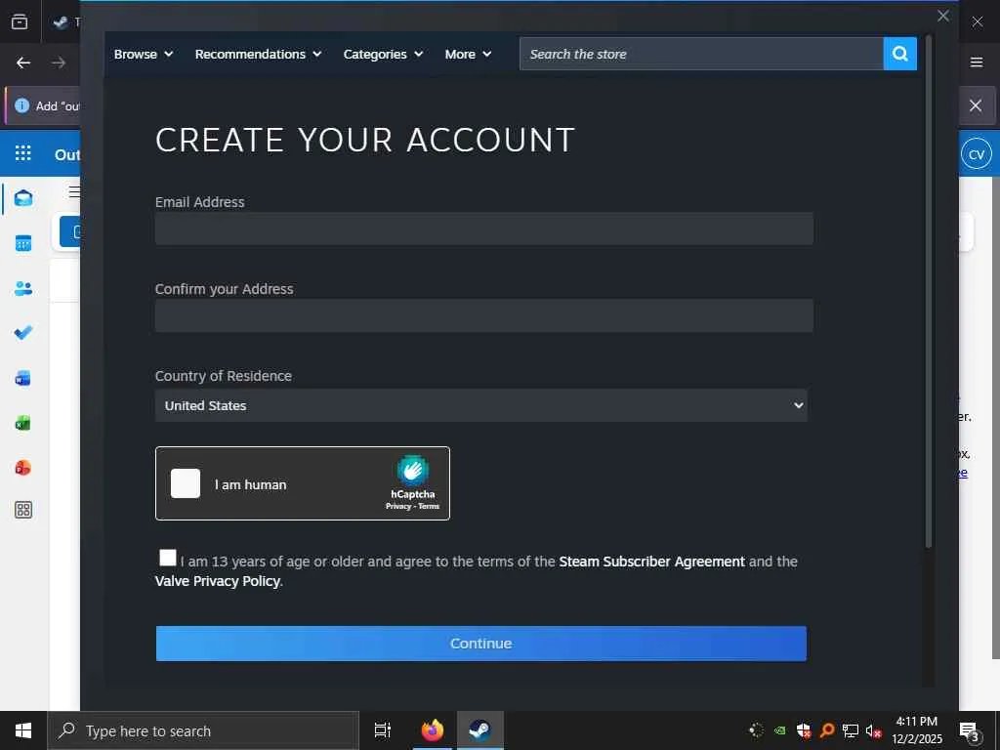Open More apps grid icon in sidebar

(23, 510)
